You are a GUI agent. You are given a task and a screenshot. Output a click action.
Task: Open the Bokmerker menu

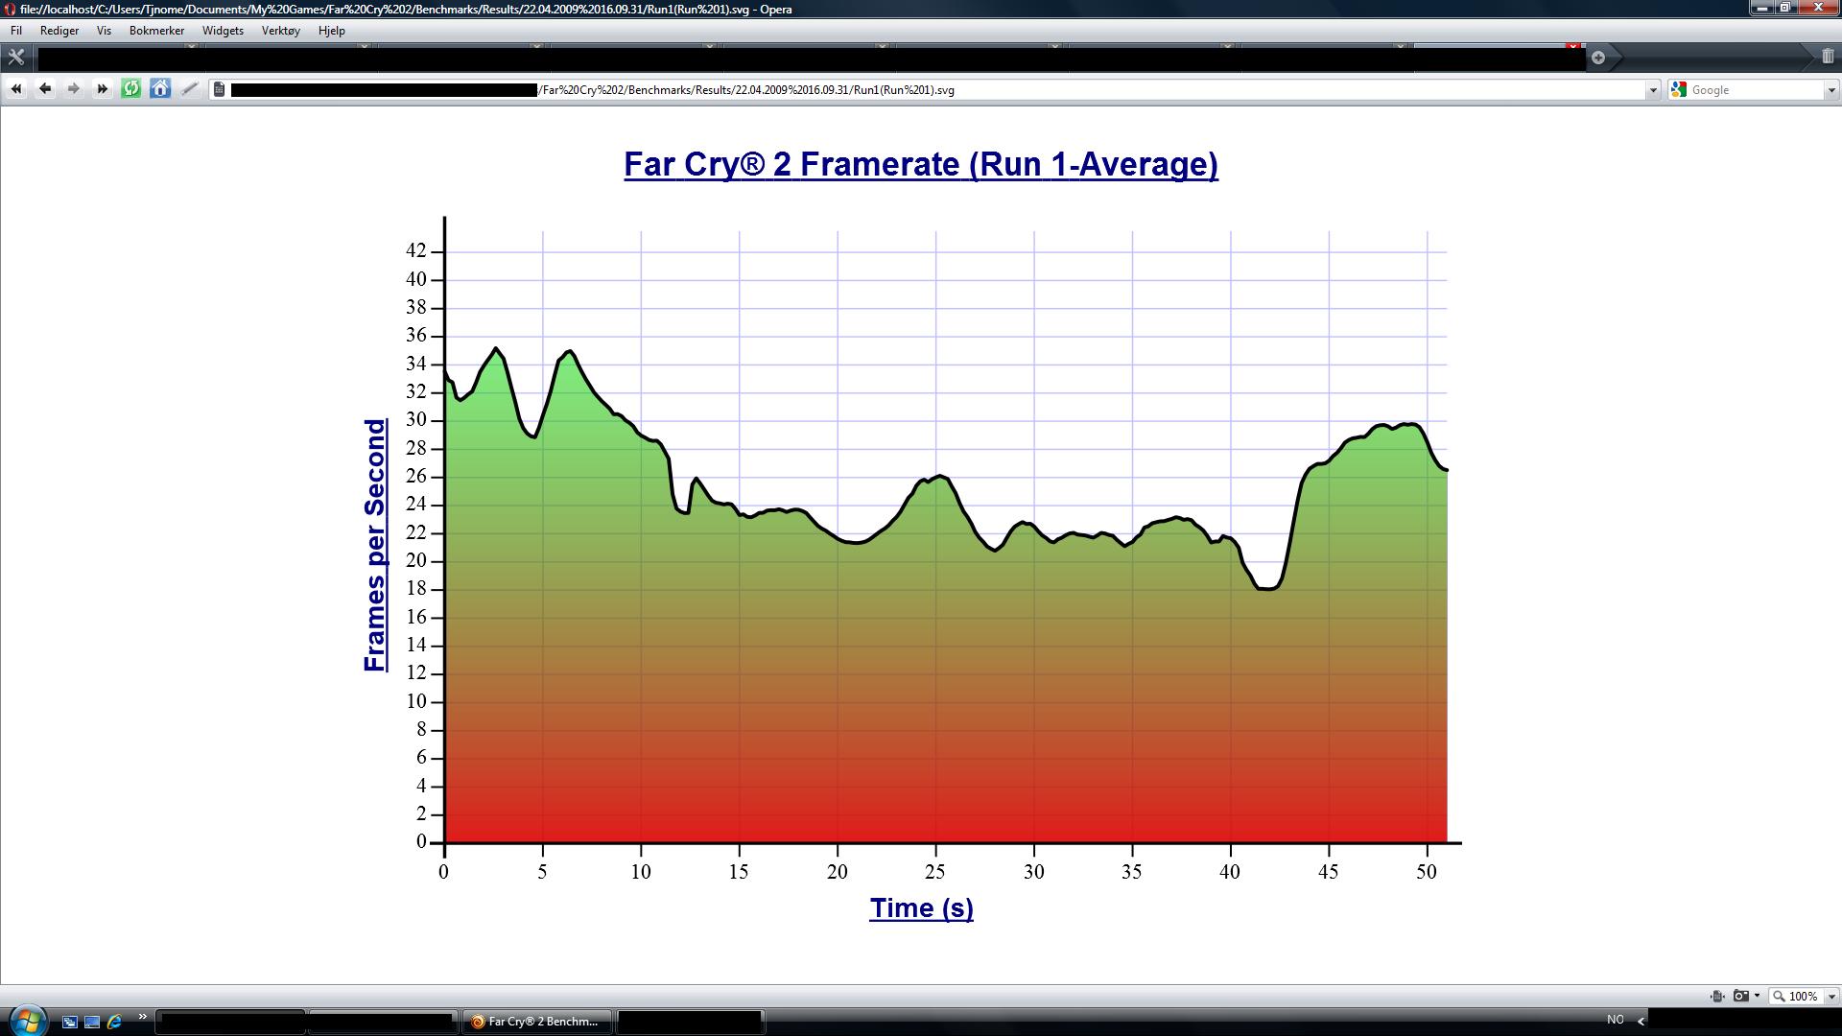[156, 31]
